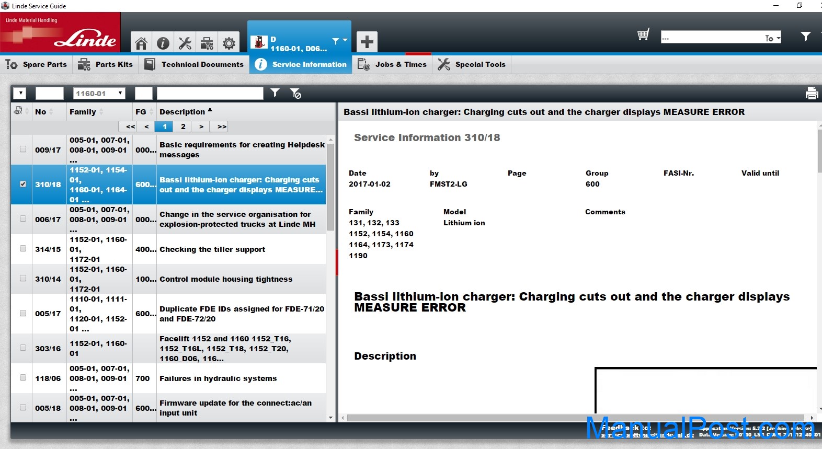Check the box for row 314/15
This screenshot has width=822, height=449.
23,248
